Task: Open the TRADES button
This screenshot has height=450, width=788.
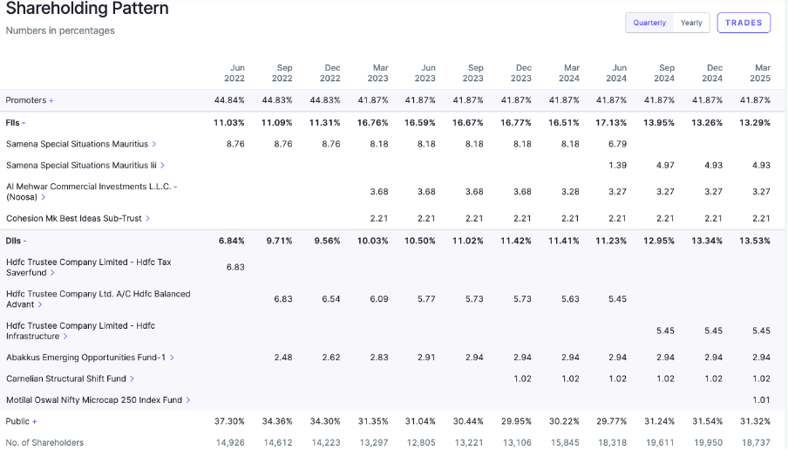Action: 744,23
